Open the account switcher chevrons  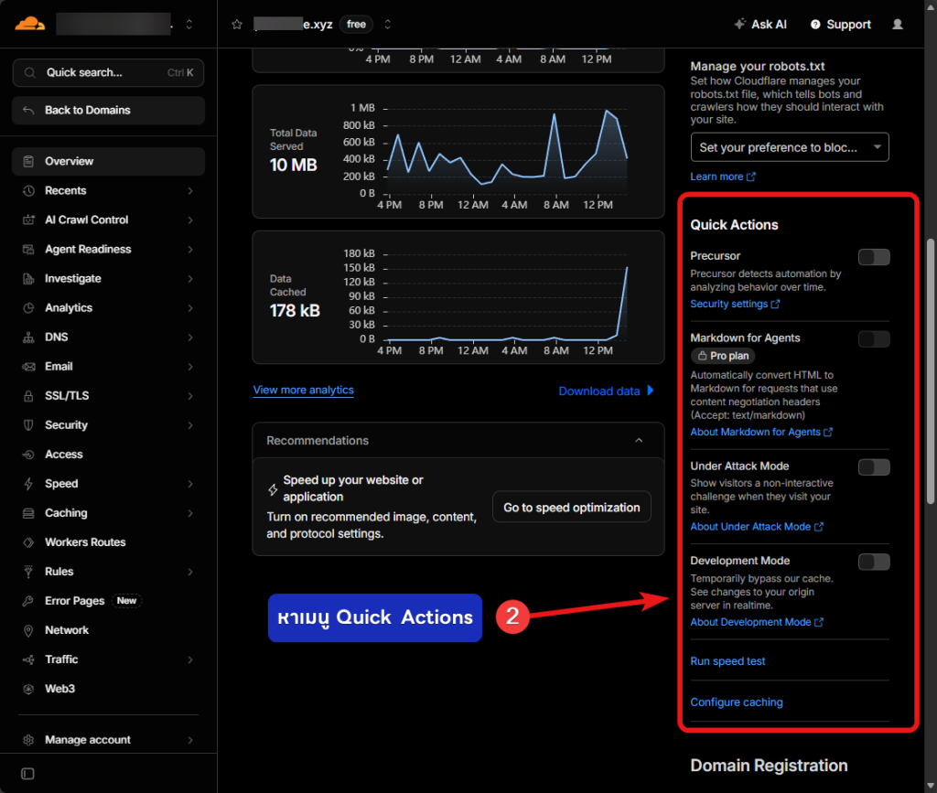pos(188,25)
